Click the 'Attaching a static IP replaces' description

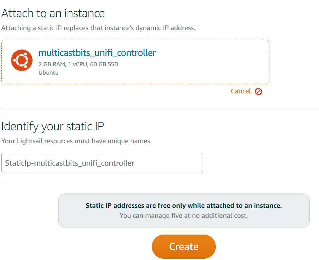tap(98, 28)
